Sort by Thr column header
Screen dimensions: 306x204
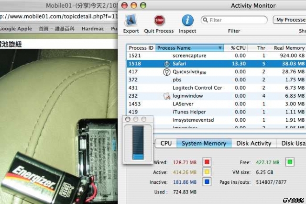(257, 48)
